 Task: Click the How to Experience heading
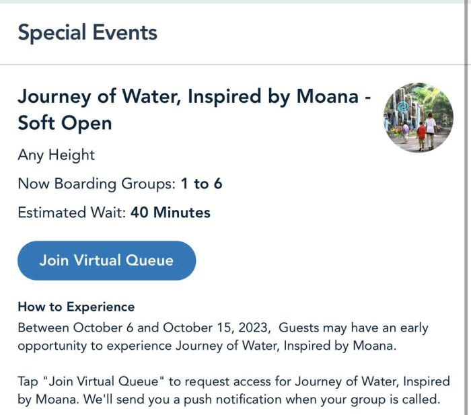(76, 307)
